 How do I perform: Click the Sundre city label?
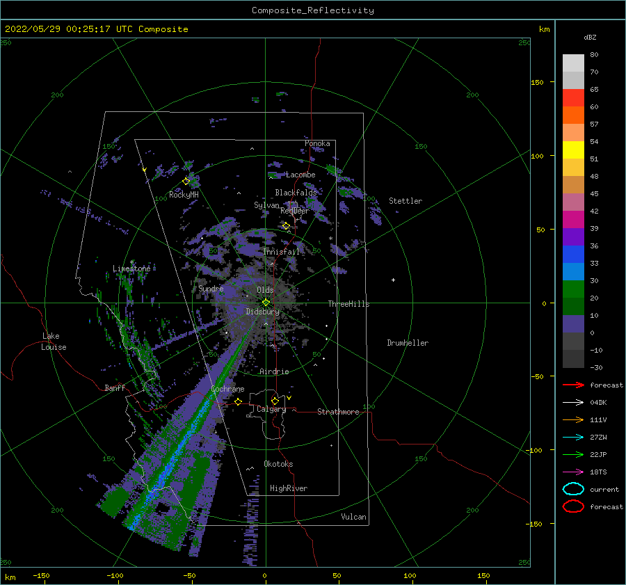pos(211,288)
